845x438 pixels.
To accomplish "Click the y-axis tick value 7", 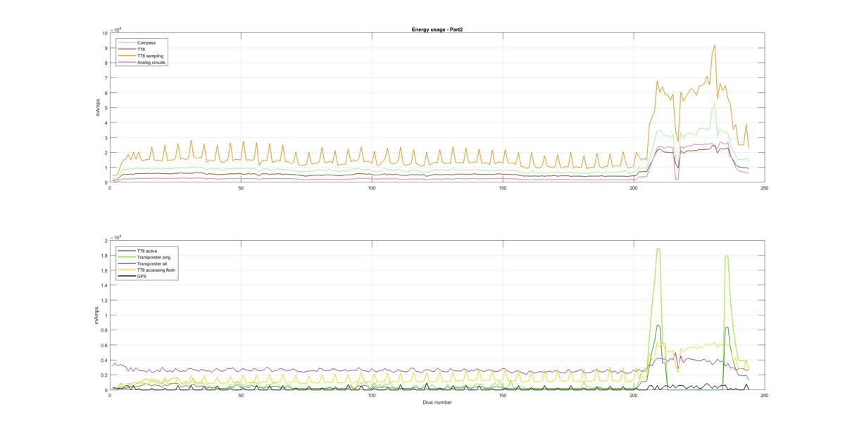I will pyautogui.click(x=106, y=78).
